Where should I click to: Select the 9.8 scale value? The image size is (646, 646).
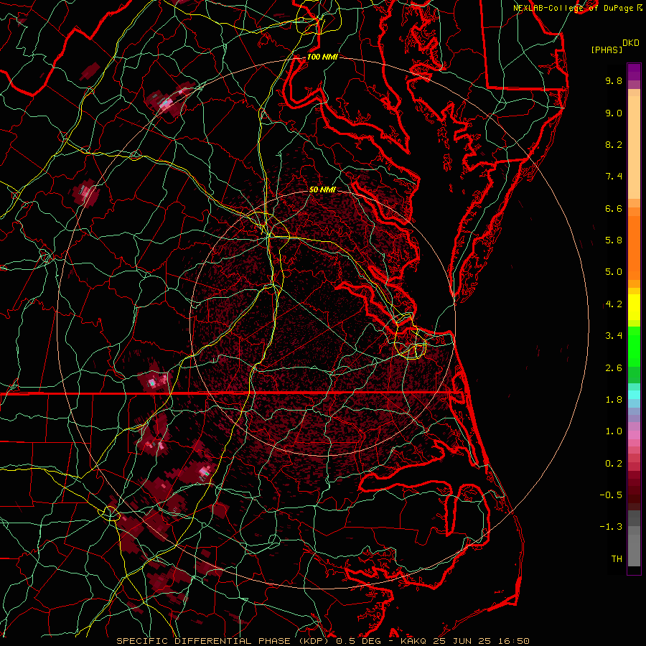coord(614,80)
